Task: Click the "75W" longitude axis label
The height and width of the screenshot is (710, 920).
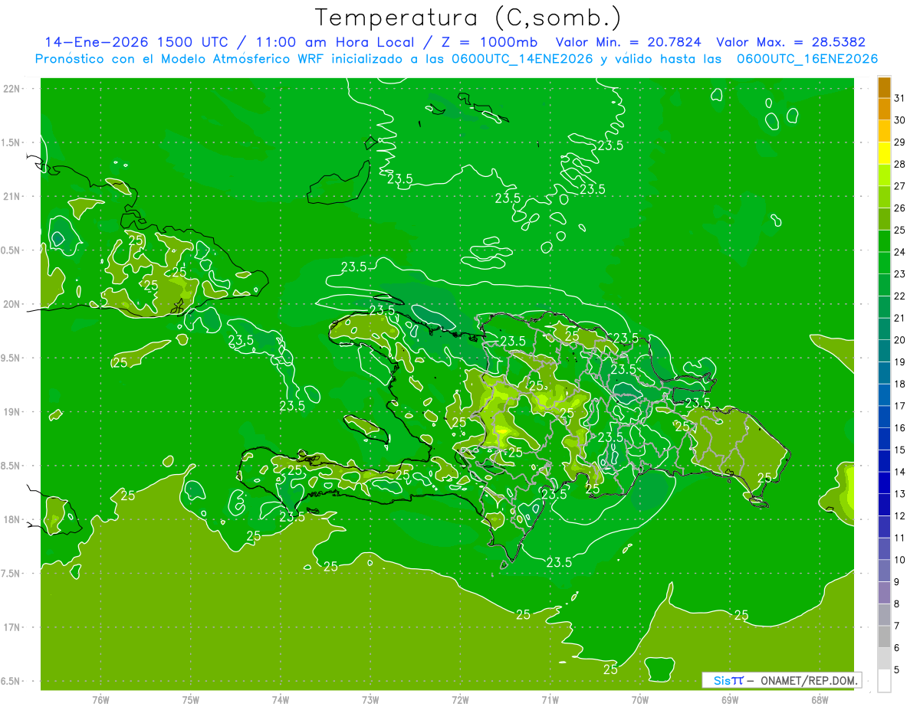Action: 191,700
